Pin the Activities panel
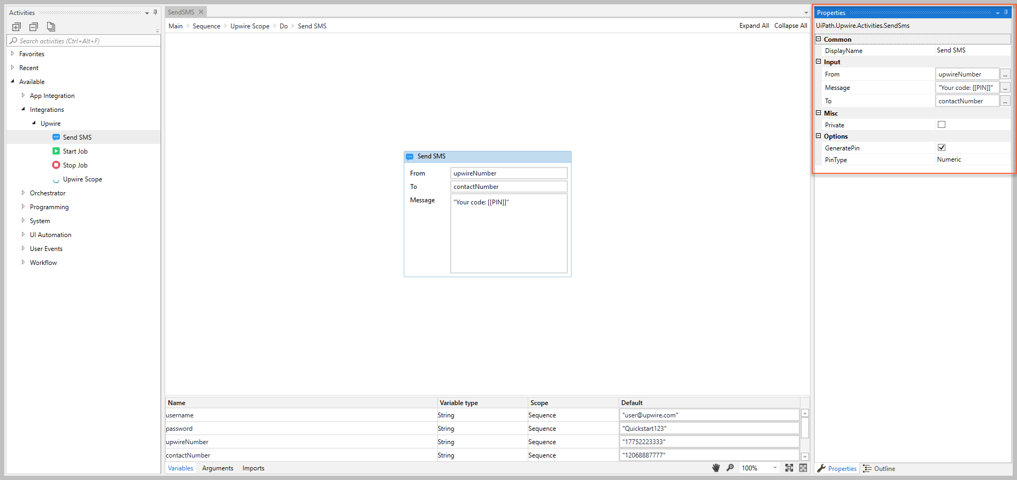 click(x=155, y=12)
